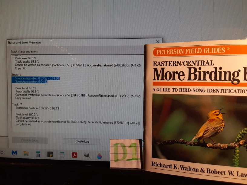
Task: Open Sticky Notes from the taskbar
Action: point(50,154)
